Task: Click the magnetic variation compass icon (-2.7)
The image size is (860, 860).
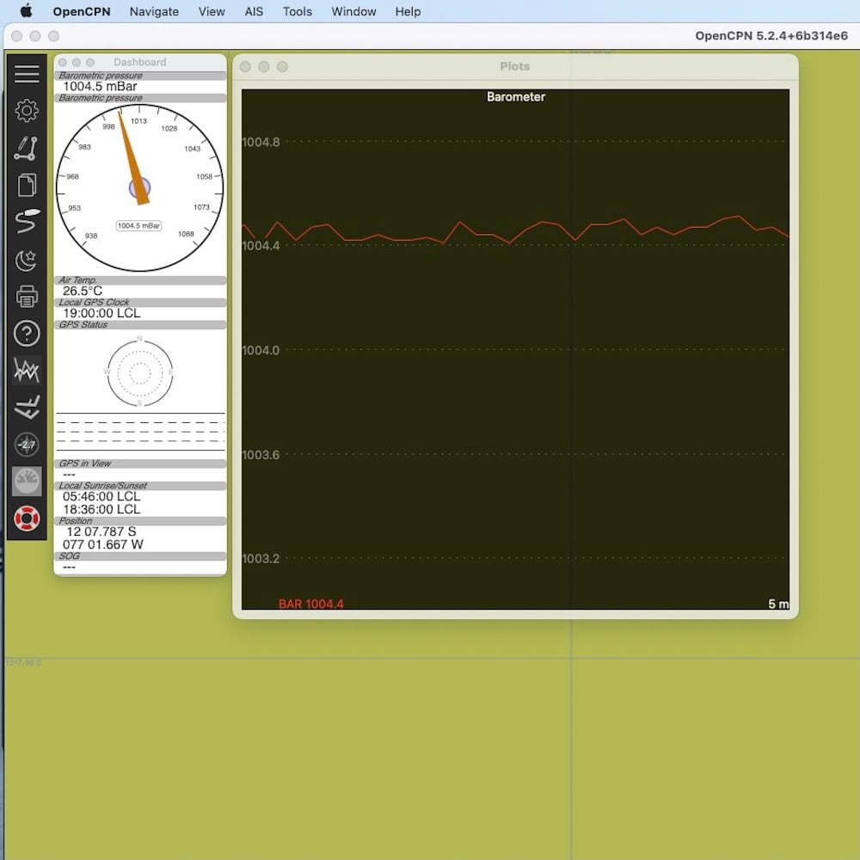Action: (x=27, y=445)
